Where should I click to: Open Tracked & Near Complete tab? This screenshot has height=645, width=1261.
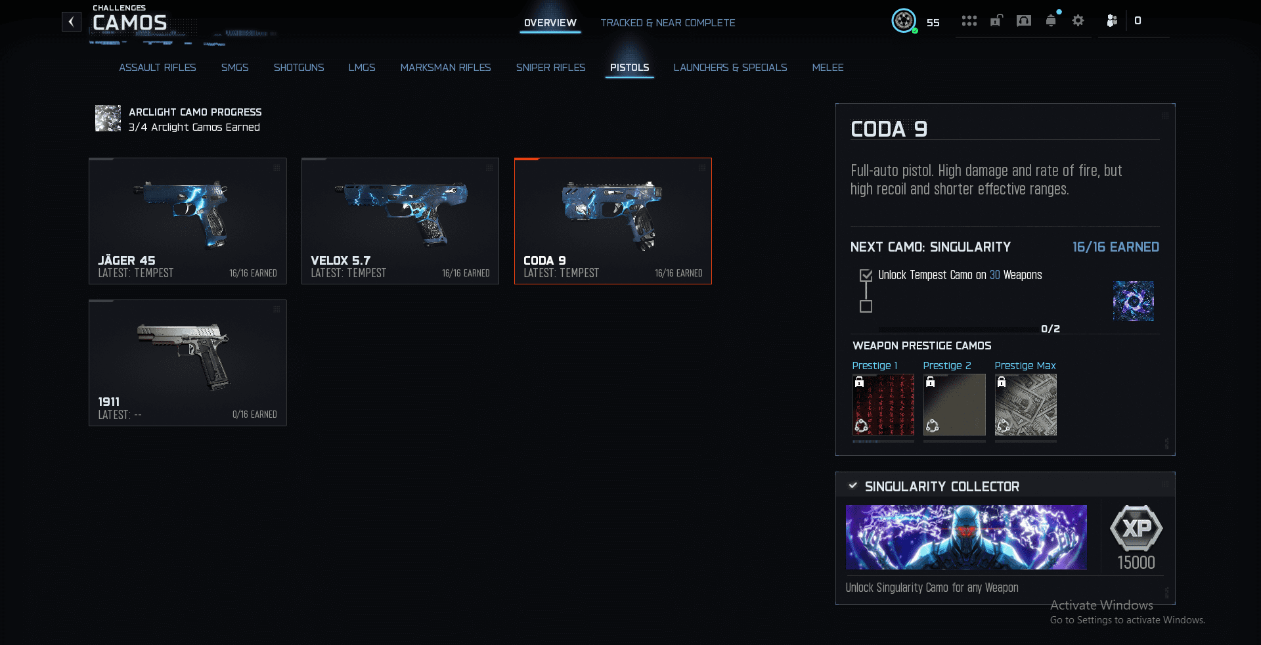[x=668, y=23]
